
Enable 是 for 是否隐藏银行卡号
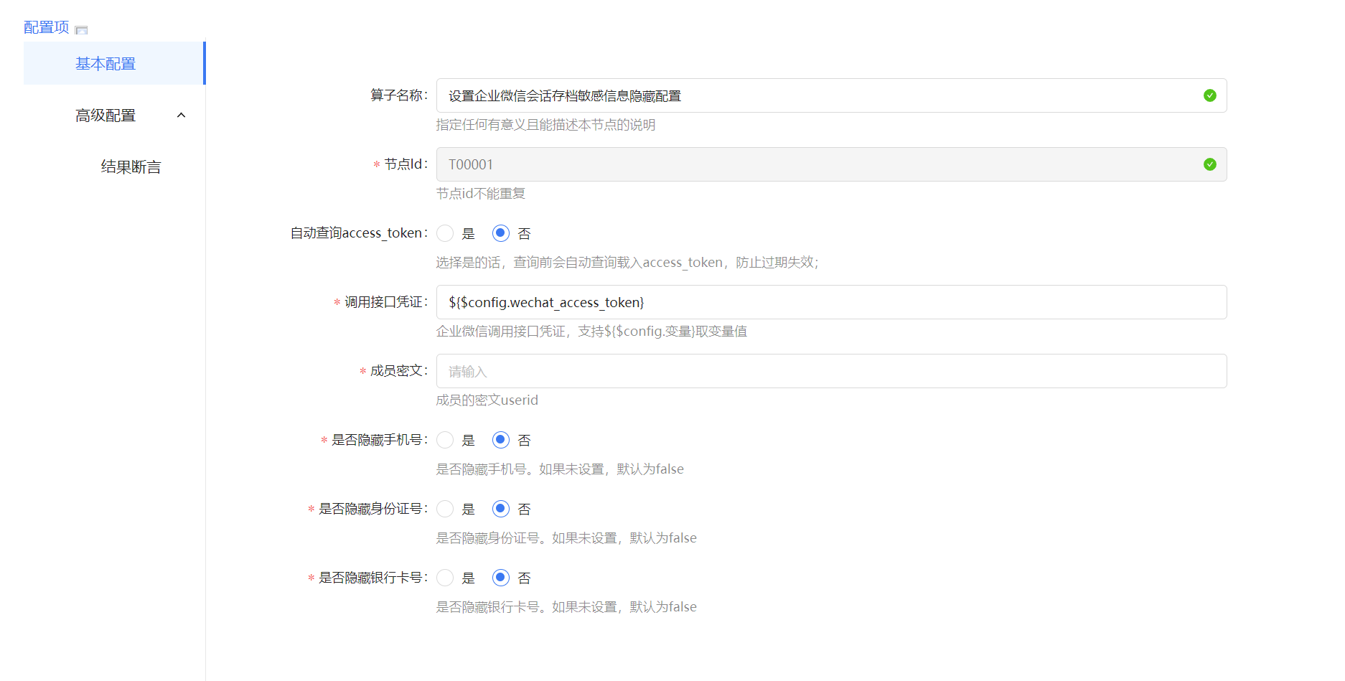tap(445, 578)
